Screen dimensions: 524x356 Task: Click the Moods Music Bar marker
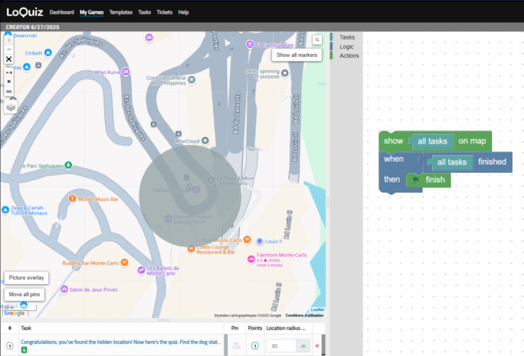coord(72,198)
